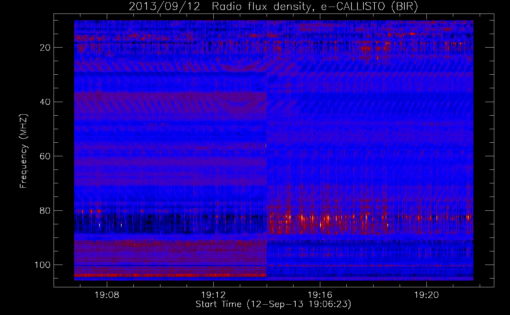Click the 100 frequency tick label
Image resolution: width=510 pixels, height=315 pixels.
point(43,265)
